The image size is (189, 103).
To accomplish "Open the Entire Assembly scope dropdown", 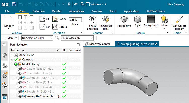I will point(77,38).
